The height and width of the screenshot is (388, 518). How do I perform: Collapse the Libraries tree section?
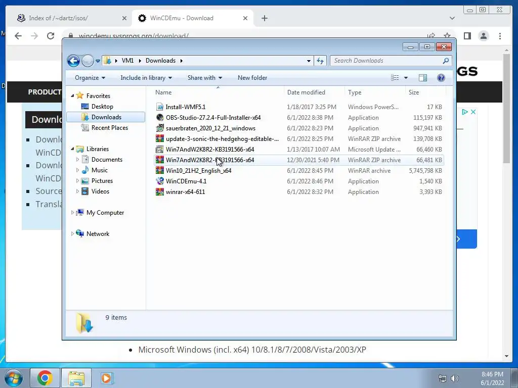72,149
